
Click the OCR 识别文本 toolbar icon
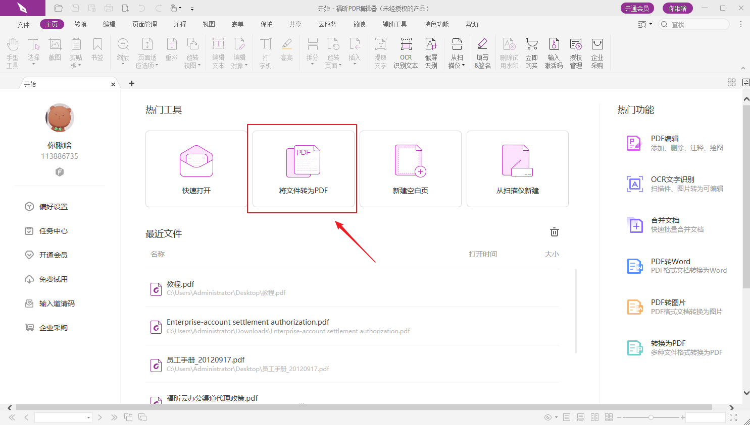pyautogui.click(x=406, y=53)
